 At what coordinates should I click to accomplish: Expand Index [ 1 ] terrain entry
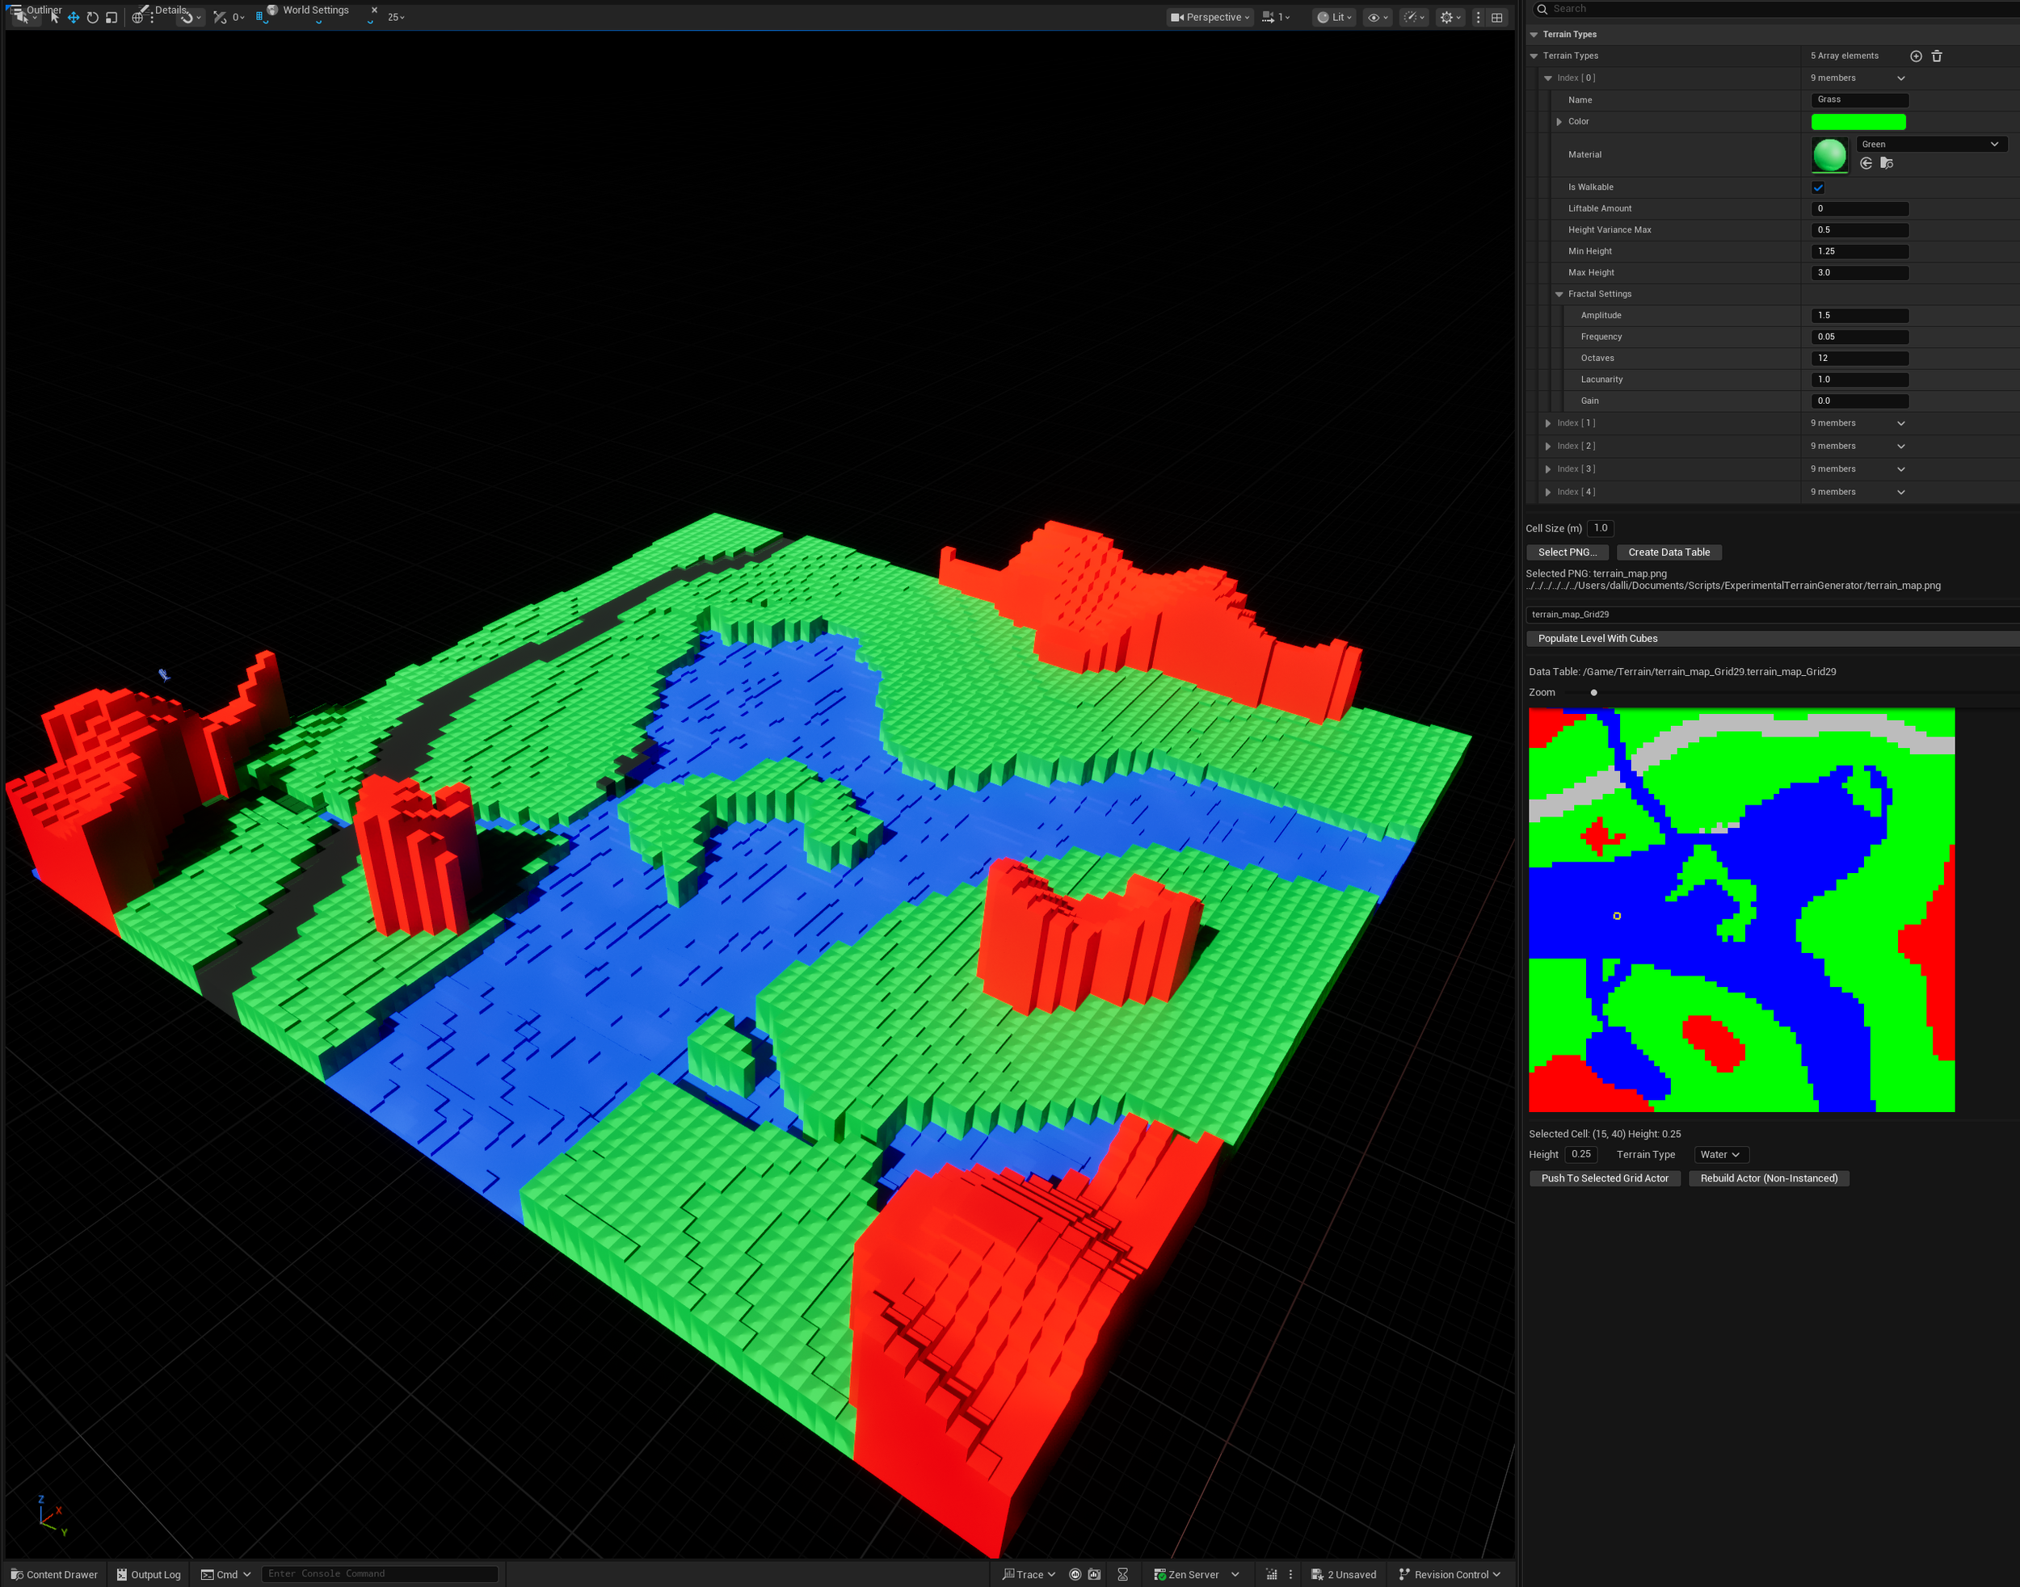(x=1548, y=424)
